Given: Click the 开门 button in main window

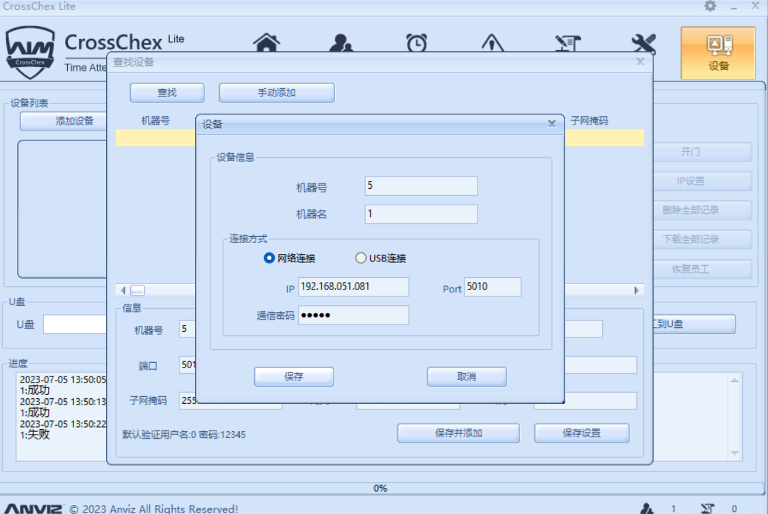Looking at the screenshot, I should [702, 152].
